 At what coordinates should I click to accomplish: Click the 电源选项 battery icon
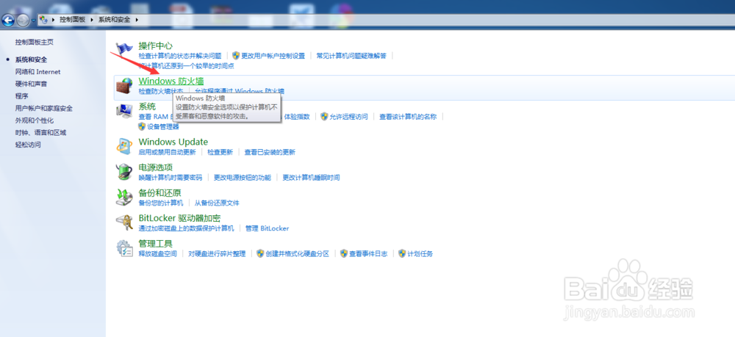tap(124, 172)
